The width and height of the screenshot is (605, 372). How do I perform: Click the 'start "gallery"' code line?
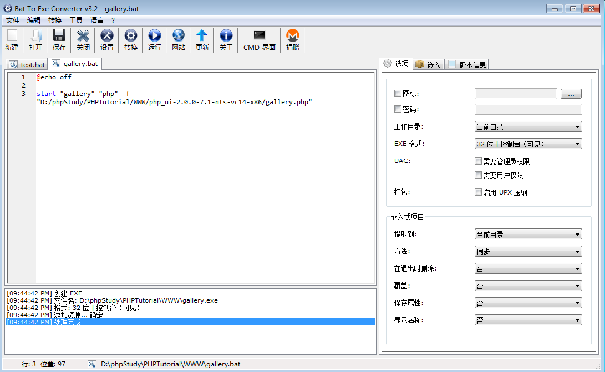click(x=83, y=94)
